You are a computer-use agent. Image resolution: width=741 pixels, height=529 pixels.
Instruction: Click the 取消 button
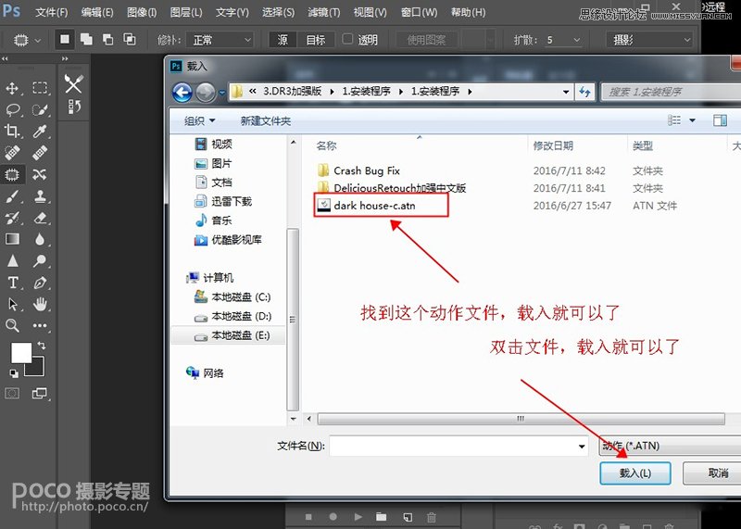click(715, 472)
